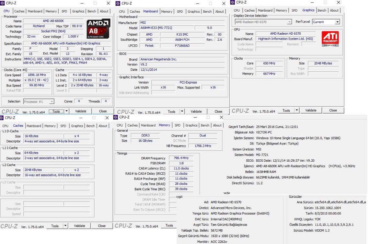Viewport: 368px width, 244px height.
Task: Switch to Mainboard tab in CPU window
Action: pos(35,11)
